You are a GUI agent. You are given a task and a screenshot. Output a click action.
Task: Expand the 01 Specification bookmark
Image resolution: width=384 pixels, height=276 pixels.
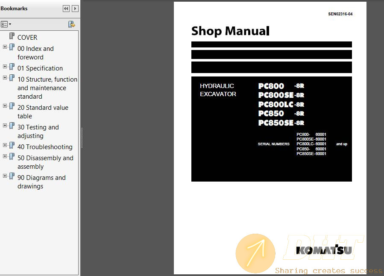coord(5,66)
